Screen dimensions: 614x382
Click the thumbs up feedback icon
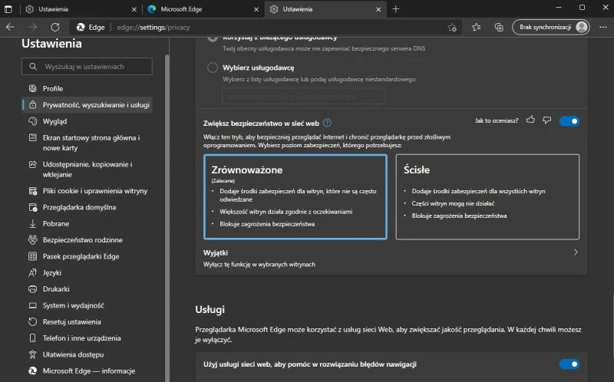tap(531, 120)
